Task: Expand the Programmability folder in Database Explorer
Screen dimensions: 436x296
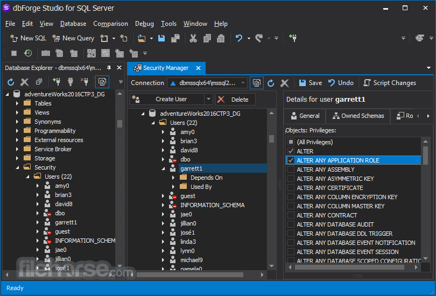Action: click(x=17, y=131)
